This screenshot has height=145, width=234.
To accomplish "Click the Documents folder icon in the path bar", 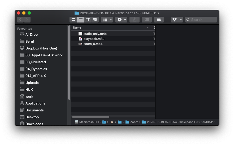I will pyautogui.click(x=120, y=122).
